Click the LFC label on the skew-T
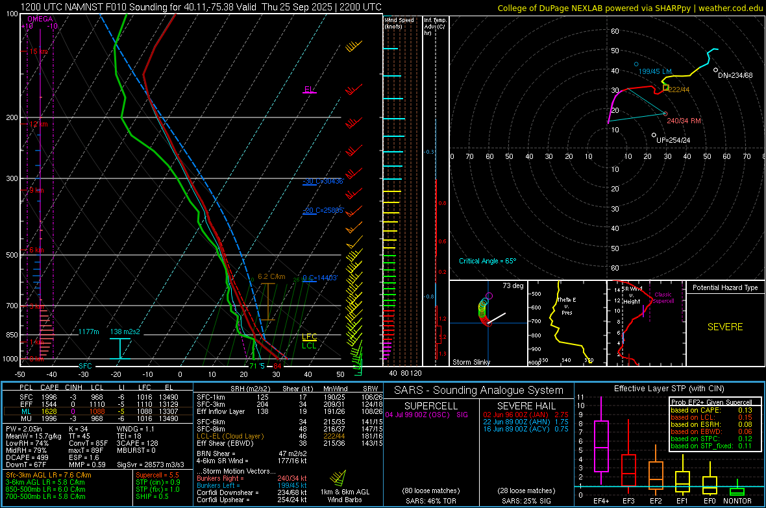766x508 pixels. click(x=309, y=337)
